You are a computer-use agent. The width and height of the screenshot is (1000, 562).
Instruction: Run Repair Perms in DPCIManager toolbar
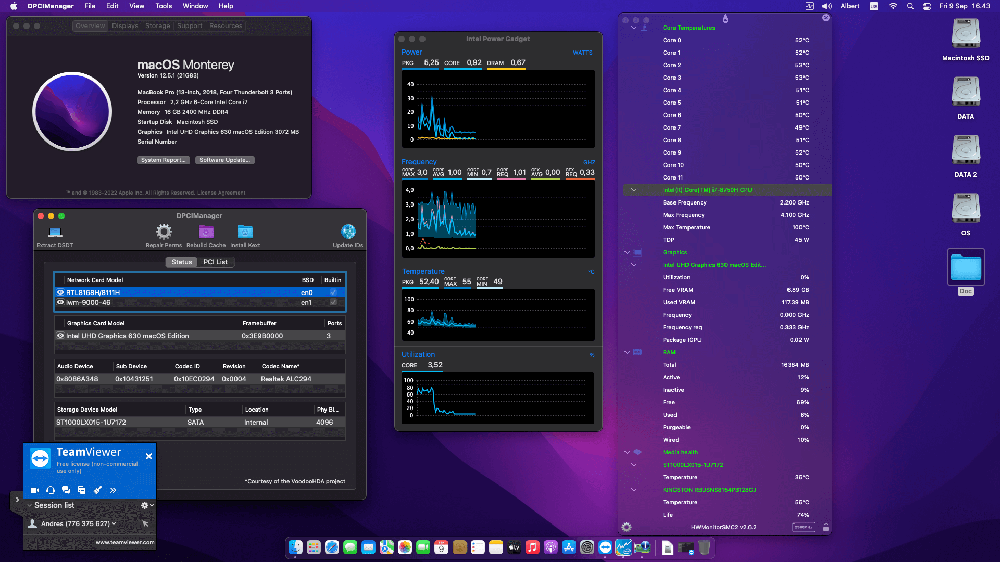[164, 233]
